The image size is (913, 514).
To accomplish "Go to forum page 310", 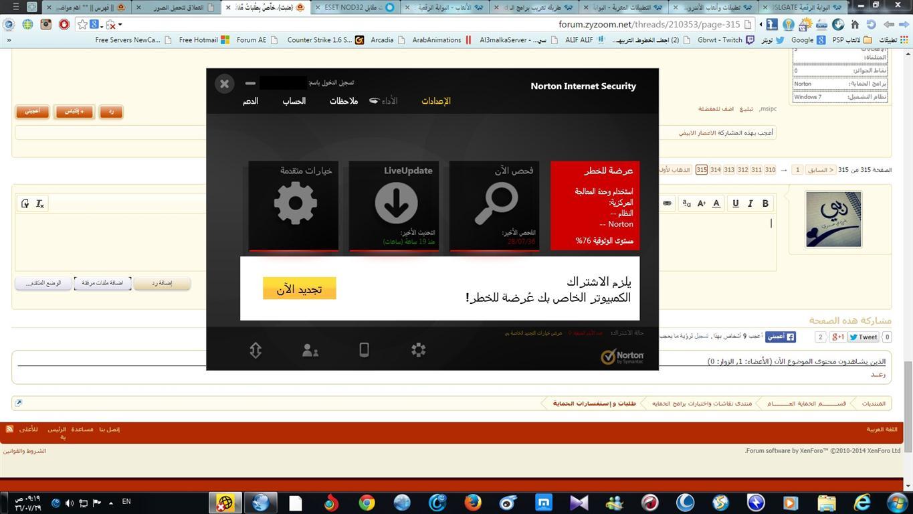I will coord(770,170).
